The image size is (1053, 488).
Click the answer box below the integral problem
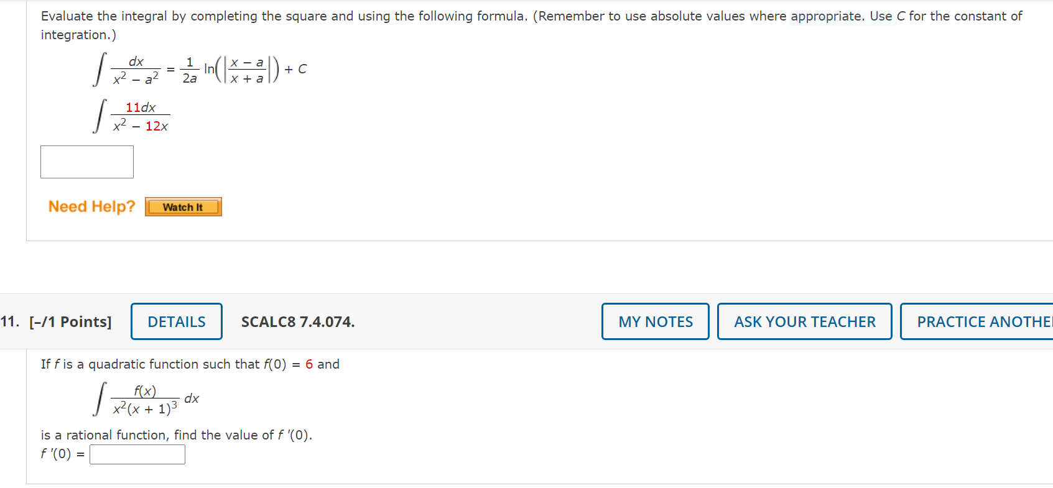[86, 162]
